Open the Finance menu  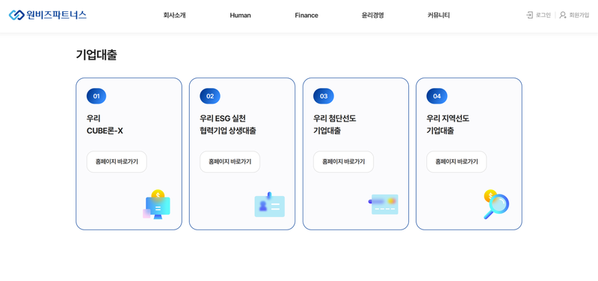306,15
